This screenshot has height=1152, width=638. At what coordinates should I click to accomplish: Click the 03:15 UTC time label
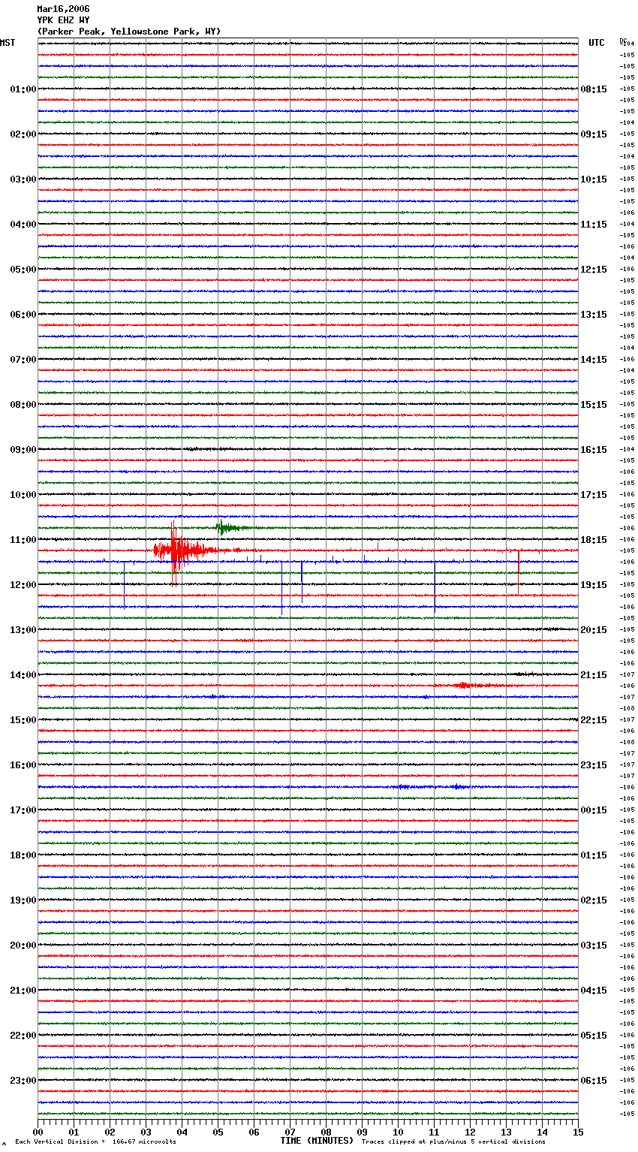pos(594,945)
